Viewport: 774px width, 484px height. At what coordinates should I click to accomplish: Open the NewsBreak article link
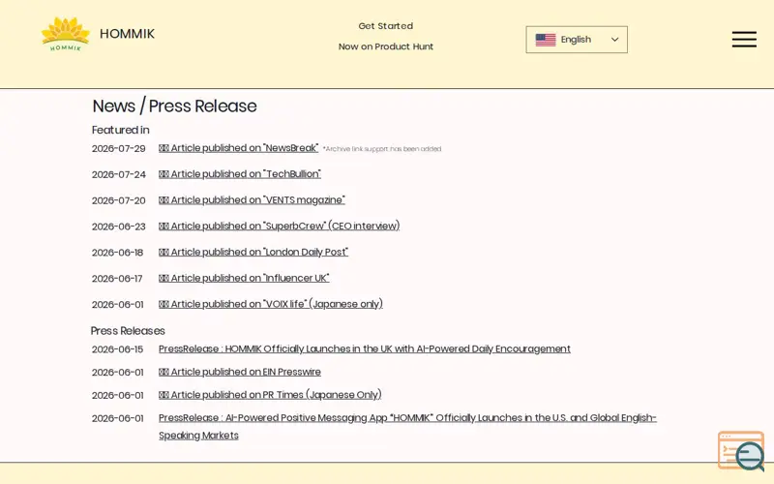[238, 148]
